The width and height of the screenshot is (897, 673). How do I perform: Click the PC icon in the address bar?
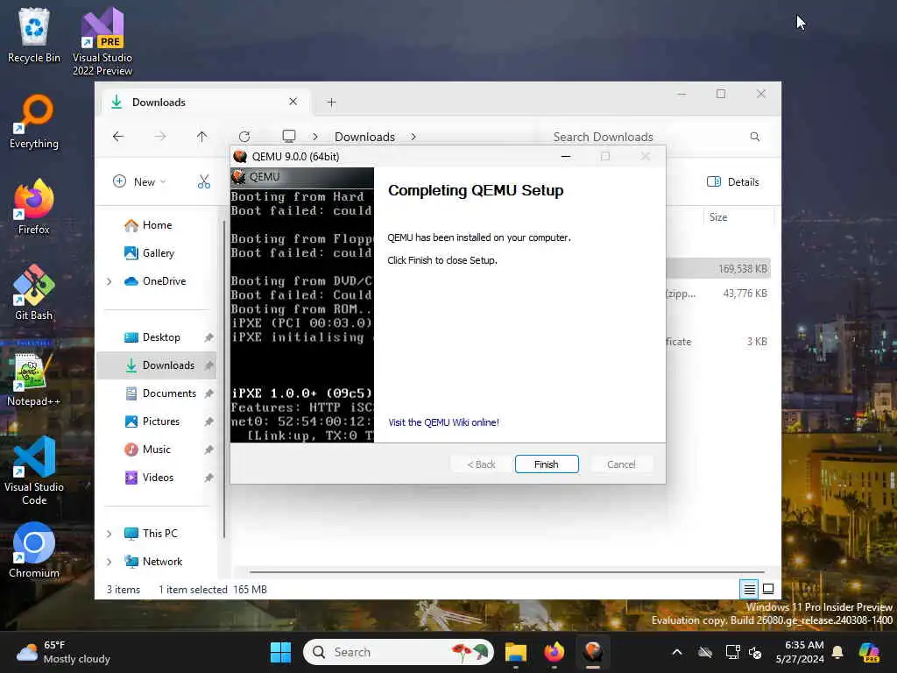(289, 136)
